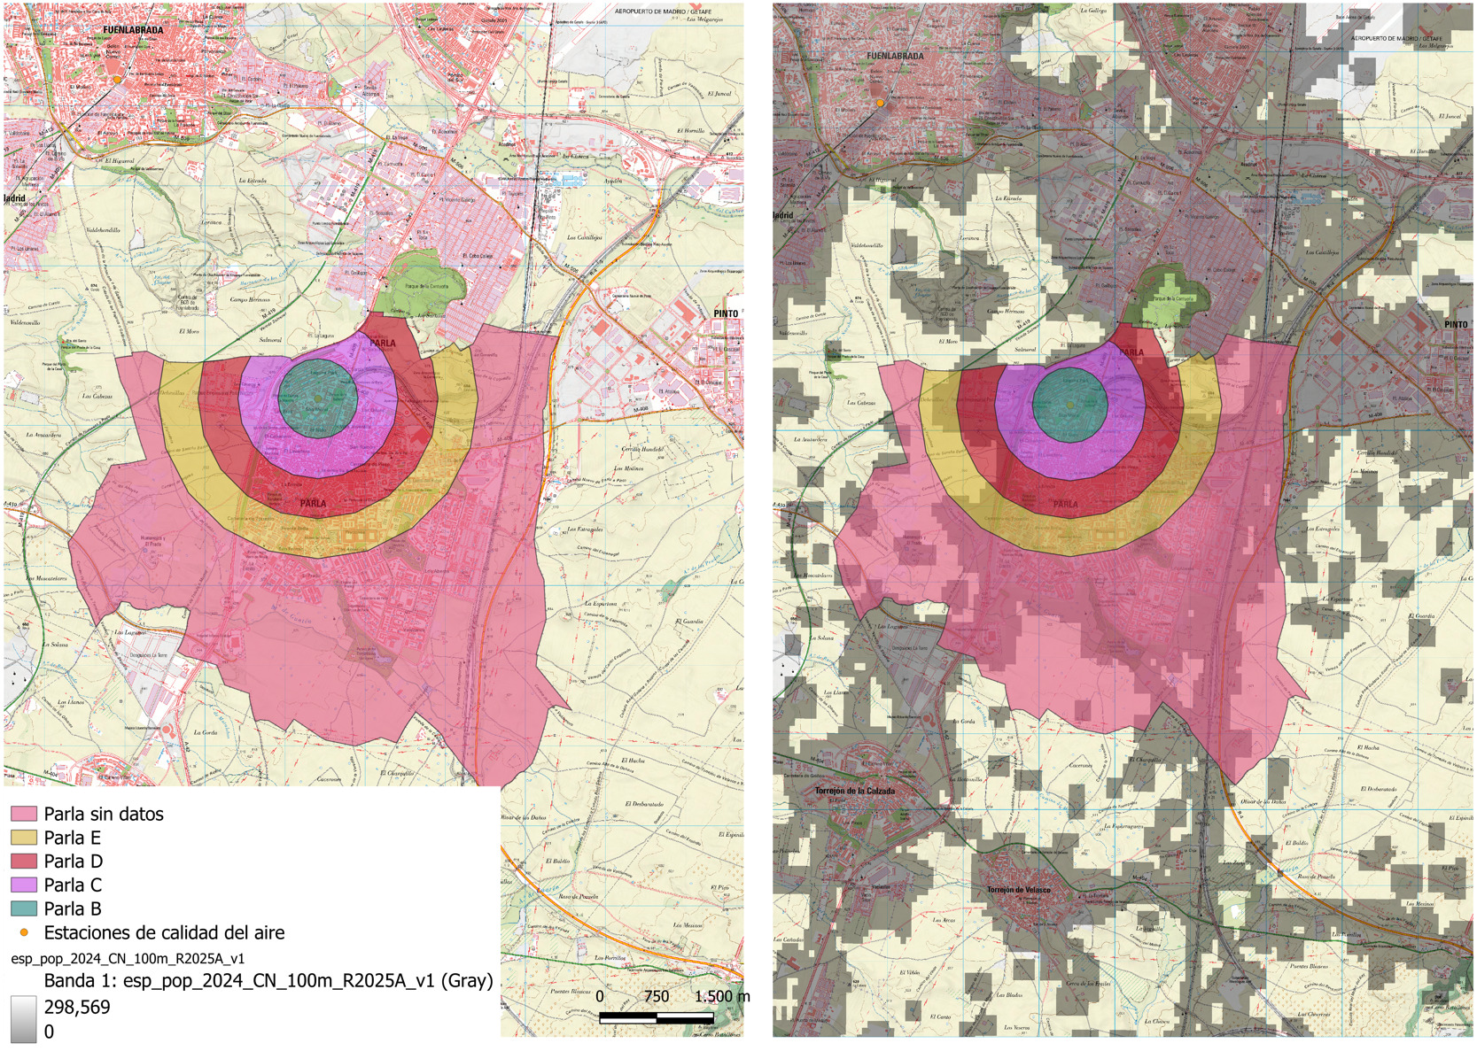Click the PINTO town label on left map

pos(726,313)
